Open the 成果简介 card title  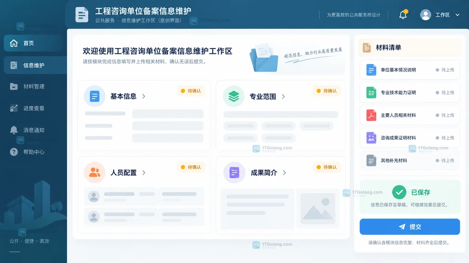point(264,173)
